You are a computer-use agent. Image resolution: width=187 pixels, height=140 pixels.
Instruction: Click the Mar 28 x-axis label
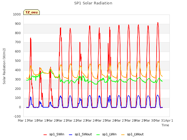click(130, 120)
